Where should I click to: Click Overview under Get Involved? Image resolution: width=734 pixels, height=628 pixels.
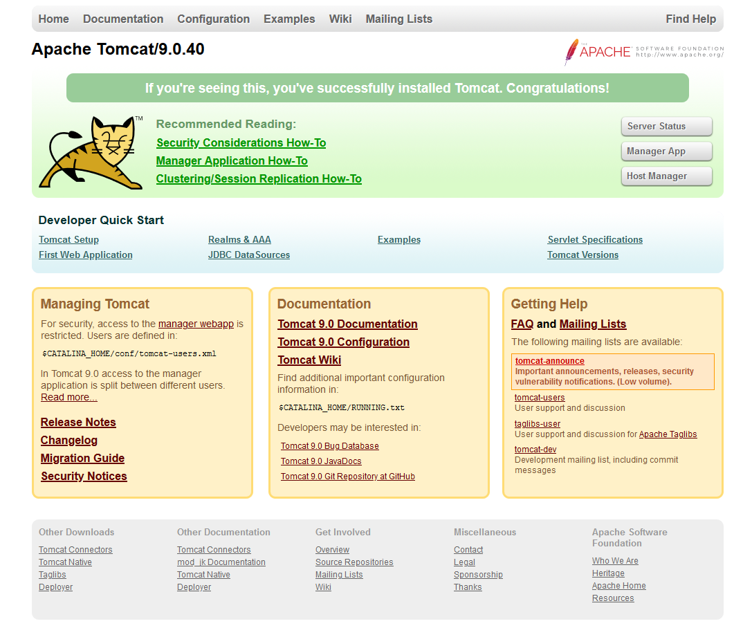332,550
